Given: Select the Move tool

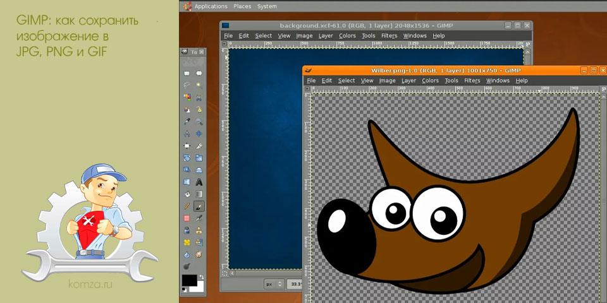Looking at the screenshot, I should [x=199, y=134].
